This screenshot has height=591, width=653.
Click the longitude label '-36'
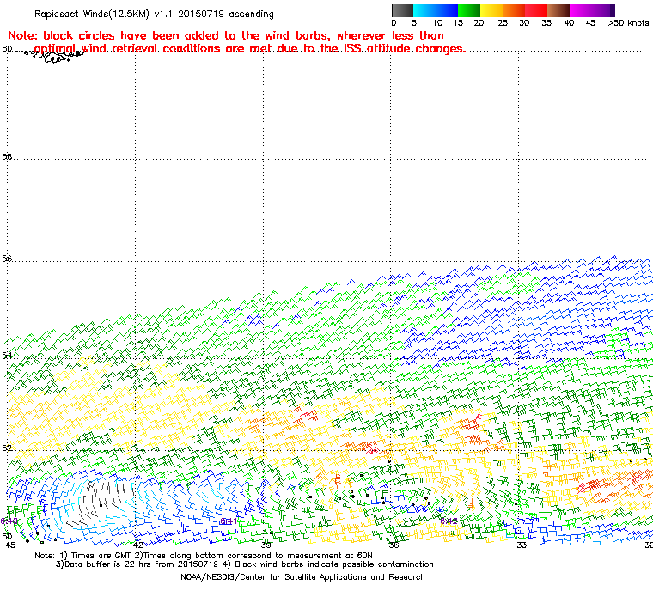[391, 545]
